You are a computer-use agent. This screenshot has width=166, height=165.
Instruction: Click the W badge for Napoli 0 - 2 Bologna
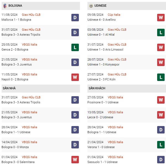pyautogui.click(x=75, y=77)
